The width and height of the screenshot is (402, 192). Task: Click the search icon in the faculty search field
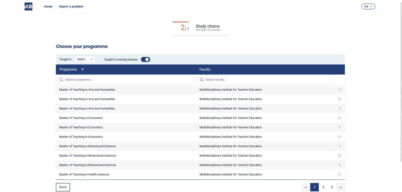click(202, 79)
